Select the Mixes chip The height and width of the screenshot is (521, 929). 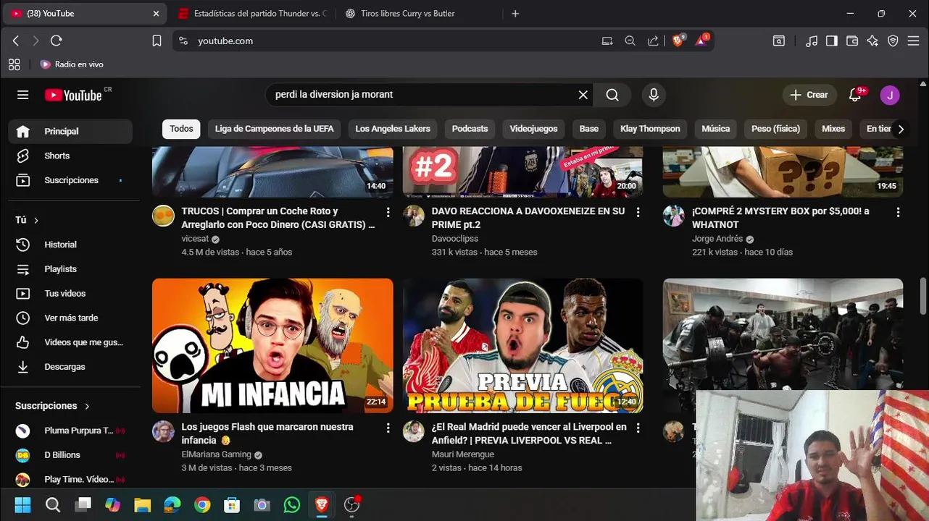(x=833, y=129)
